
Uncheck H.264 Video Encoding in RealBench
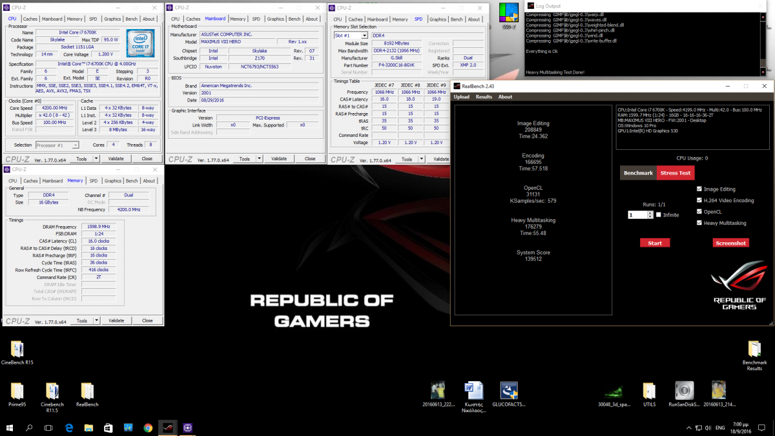click(x=699, y=200)
